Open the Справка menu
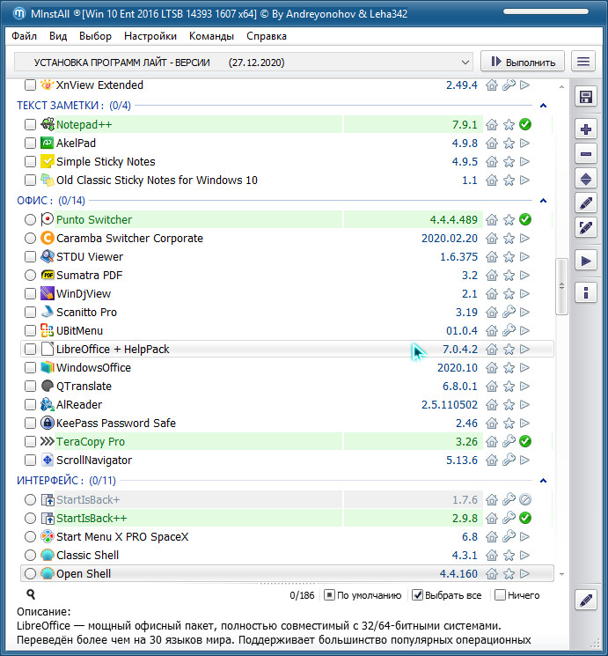 point(267,36)
